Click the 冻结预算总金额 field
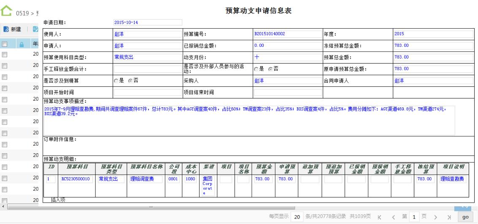Image resolution: width=478 pixels, height=224 pixels. (433, 45)
